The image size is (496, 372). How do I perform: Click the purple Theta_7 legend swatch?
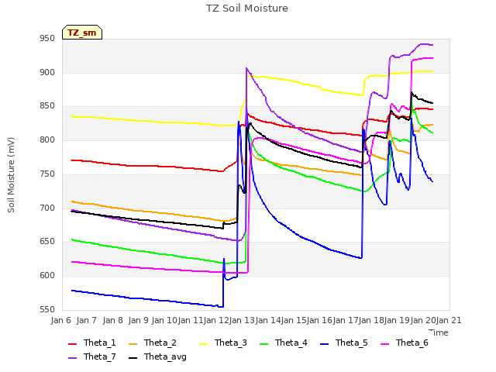coord(73,358)
